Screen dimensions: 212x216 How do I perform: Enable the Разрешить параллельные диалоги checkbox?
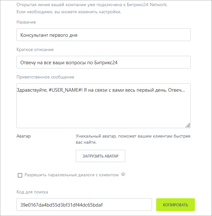[x=20, y=175]
